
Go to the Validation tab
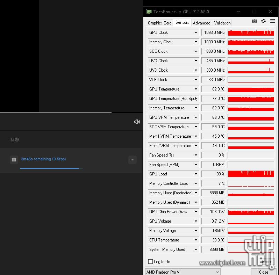click(222, 23)
